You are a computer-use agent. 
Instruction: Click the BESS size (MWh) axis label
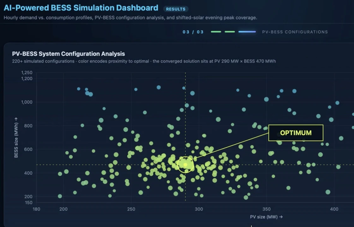pyautogui.click(x=16, y=137)
